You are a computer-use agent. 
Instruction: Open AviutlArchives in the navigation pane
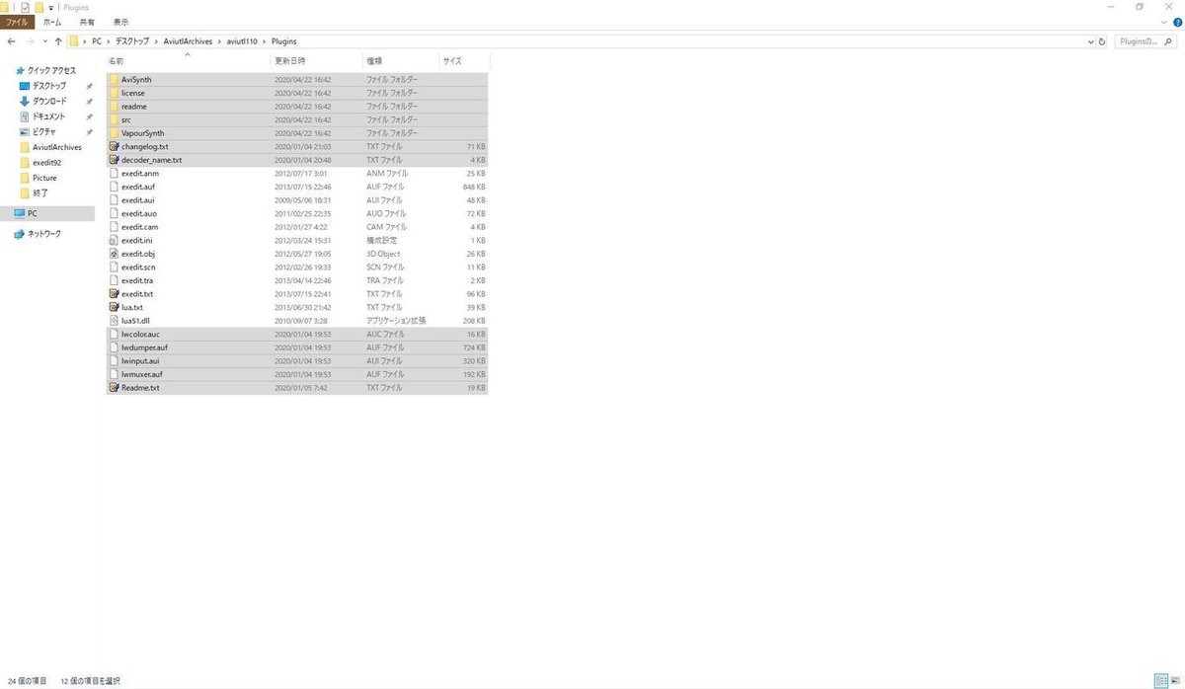[x=50, y=147]
